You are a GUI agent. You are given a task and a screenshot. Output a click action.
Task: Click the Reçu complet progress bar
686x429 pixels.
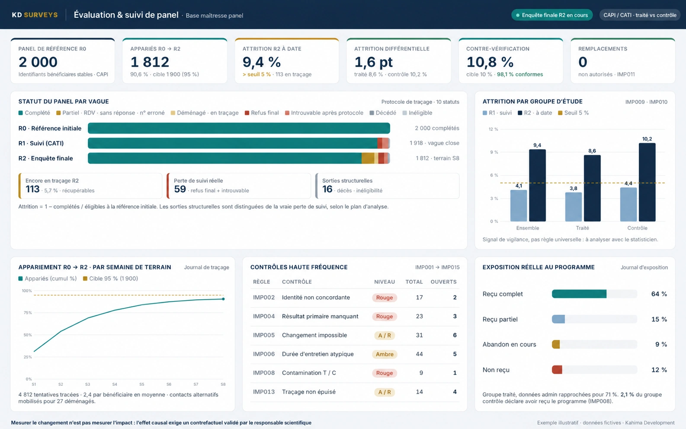pyautogui.click(x=594, y=294)
